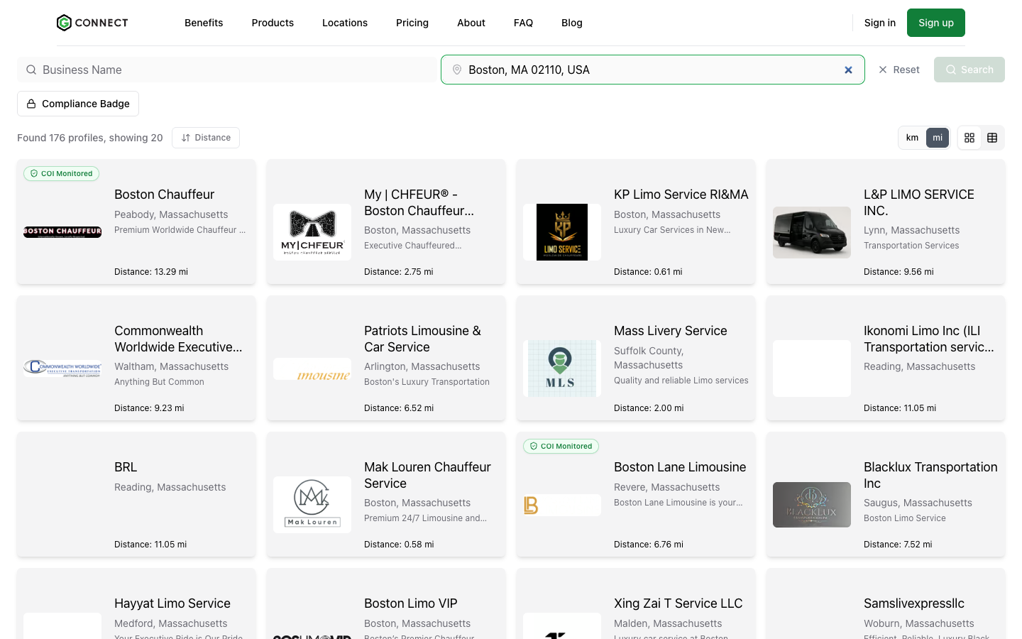Image resolution: width=1022 pixels, height=639 pixels.
Task: Switch distance units to mi
Action: (938, 138)
